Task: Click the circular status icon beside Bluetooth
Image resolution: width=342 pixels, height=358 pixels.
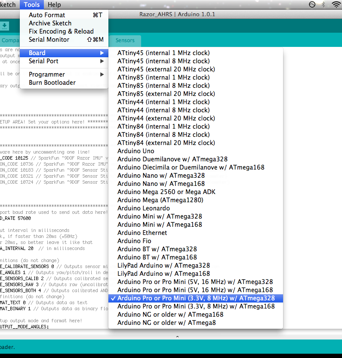Action: (x=312, y=5)
